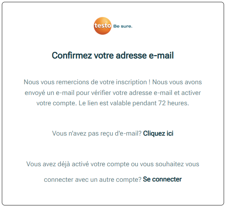Viewport: 227px width, 208px height.
Task: Click 'Nous vous avons' ending the first line
Action: tap(177, 82)
